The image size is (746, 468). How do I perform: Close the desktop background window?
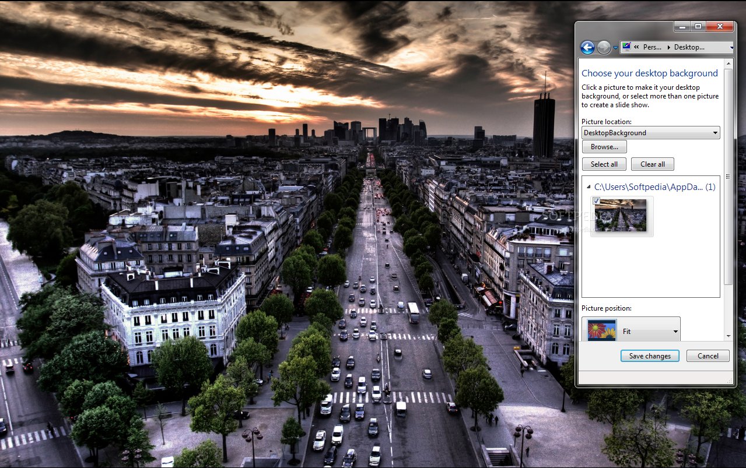pos(720,26)
